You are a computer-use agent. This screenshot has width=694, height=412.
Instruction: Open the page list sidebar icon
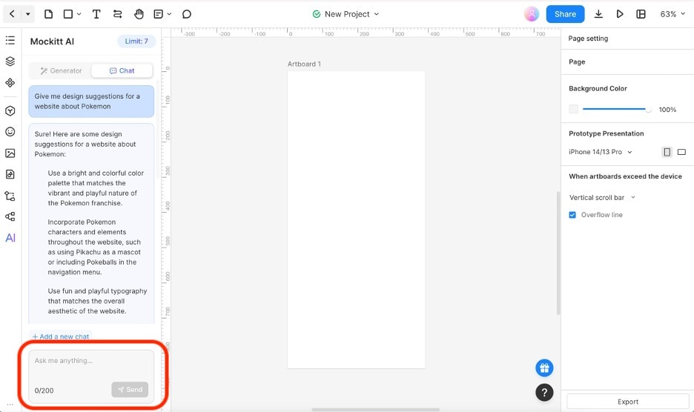[10, 40]
